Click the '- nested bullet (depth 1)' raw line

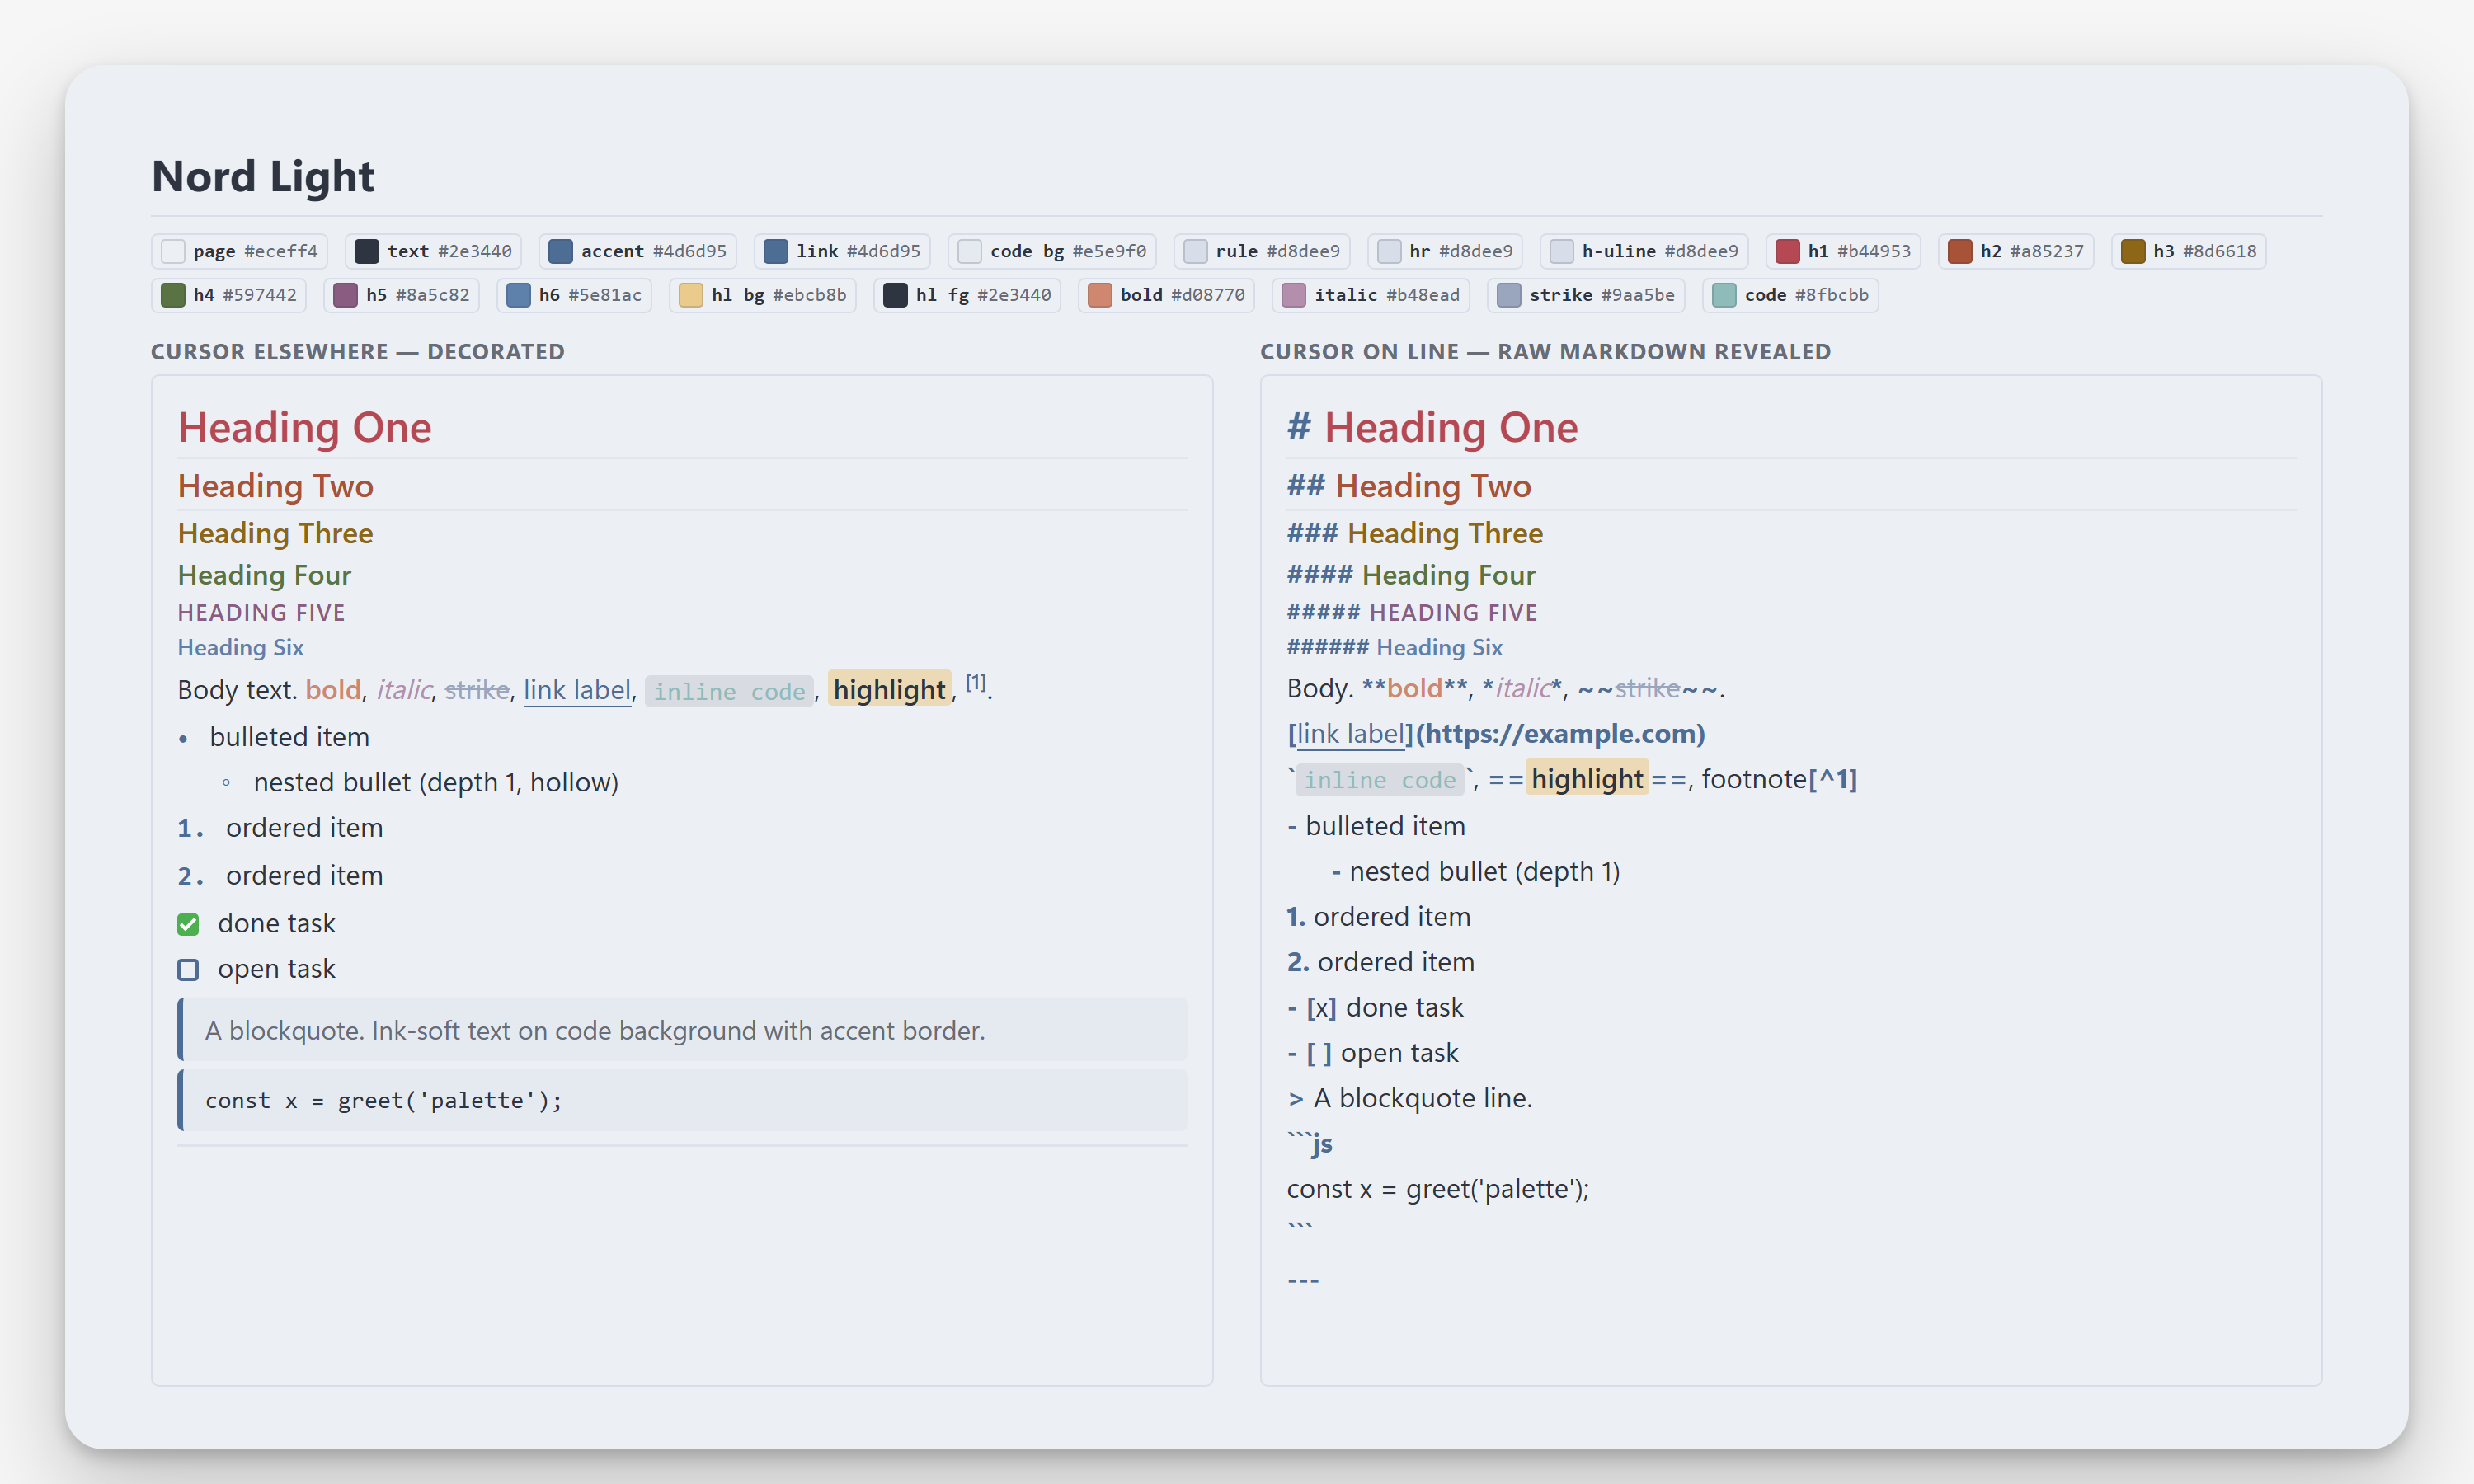[1476, 872]
